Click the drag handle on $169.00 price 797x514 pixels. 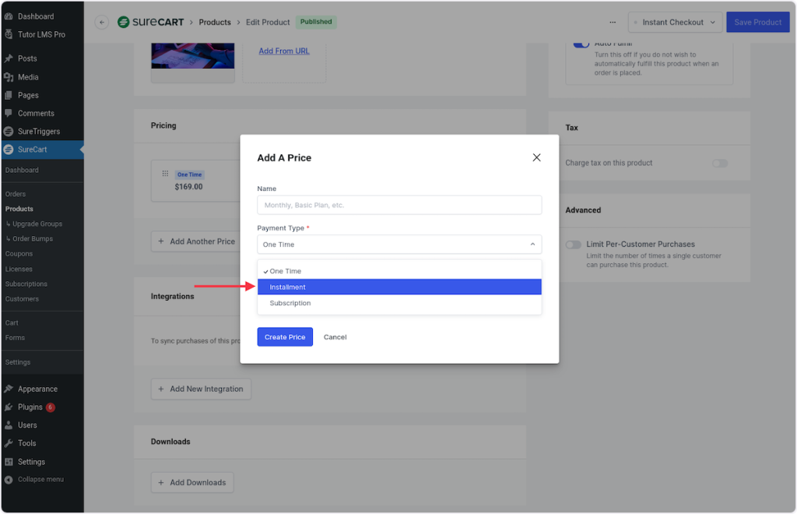point(165,174)
